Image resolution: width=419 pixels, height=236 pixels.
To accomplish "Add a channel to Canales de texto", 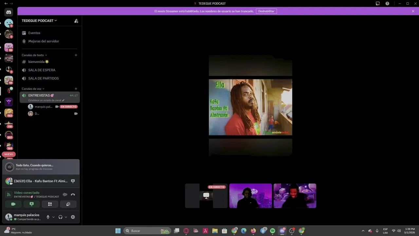I will click(x=76, y=55).
